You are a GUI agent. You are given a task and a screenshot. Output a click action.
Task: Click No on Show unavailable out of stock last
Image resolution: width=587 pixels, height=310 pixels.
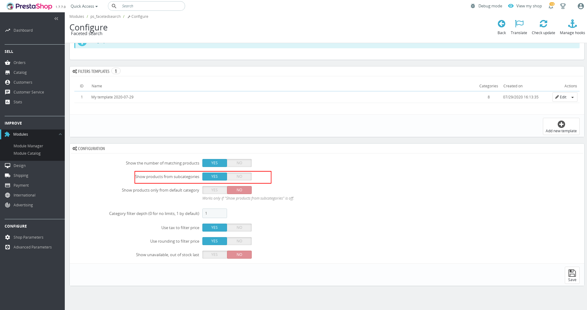tap(239, 255)
